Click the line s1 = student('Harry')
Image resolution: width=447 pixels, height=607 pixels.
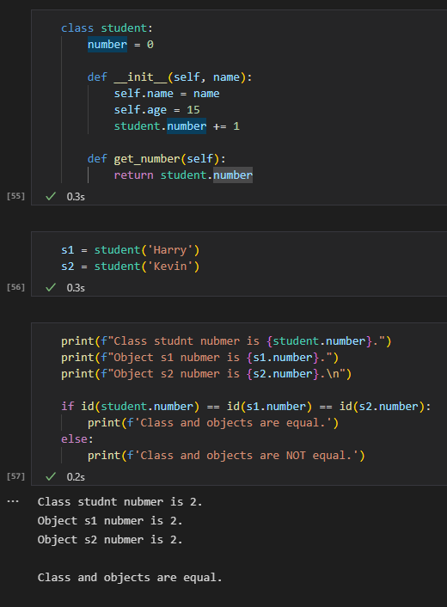point(130,250)
